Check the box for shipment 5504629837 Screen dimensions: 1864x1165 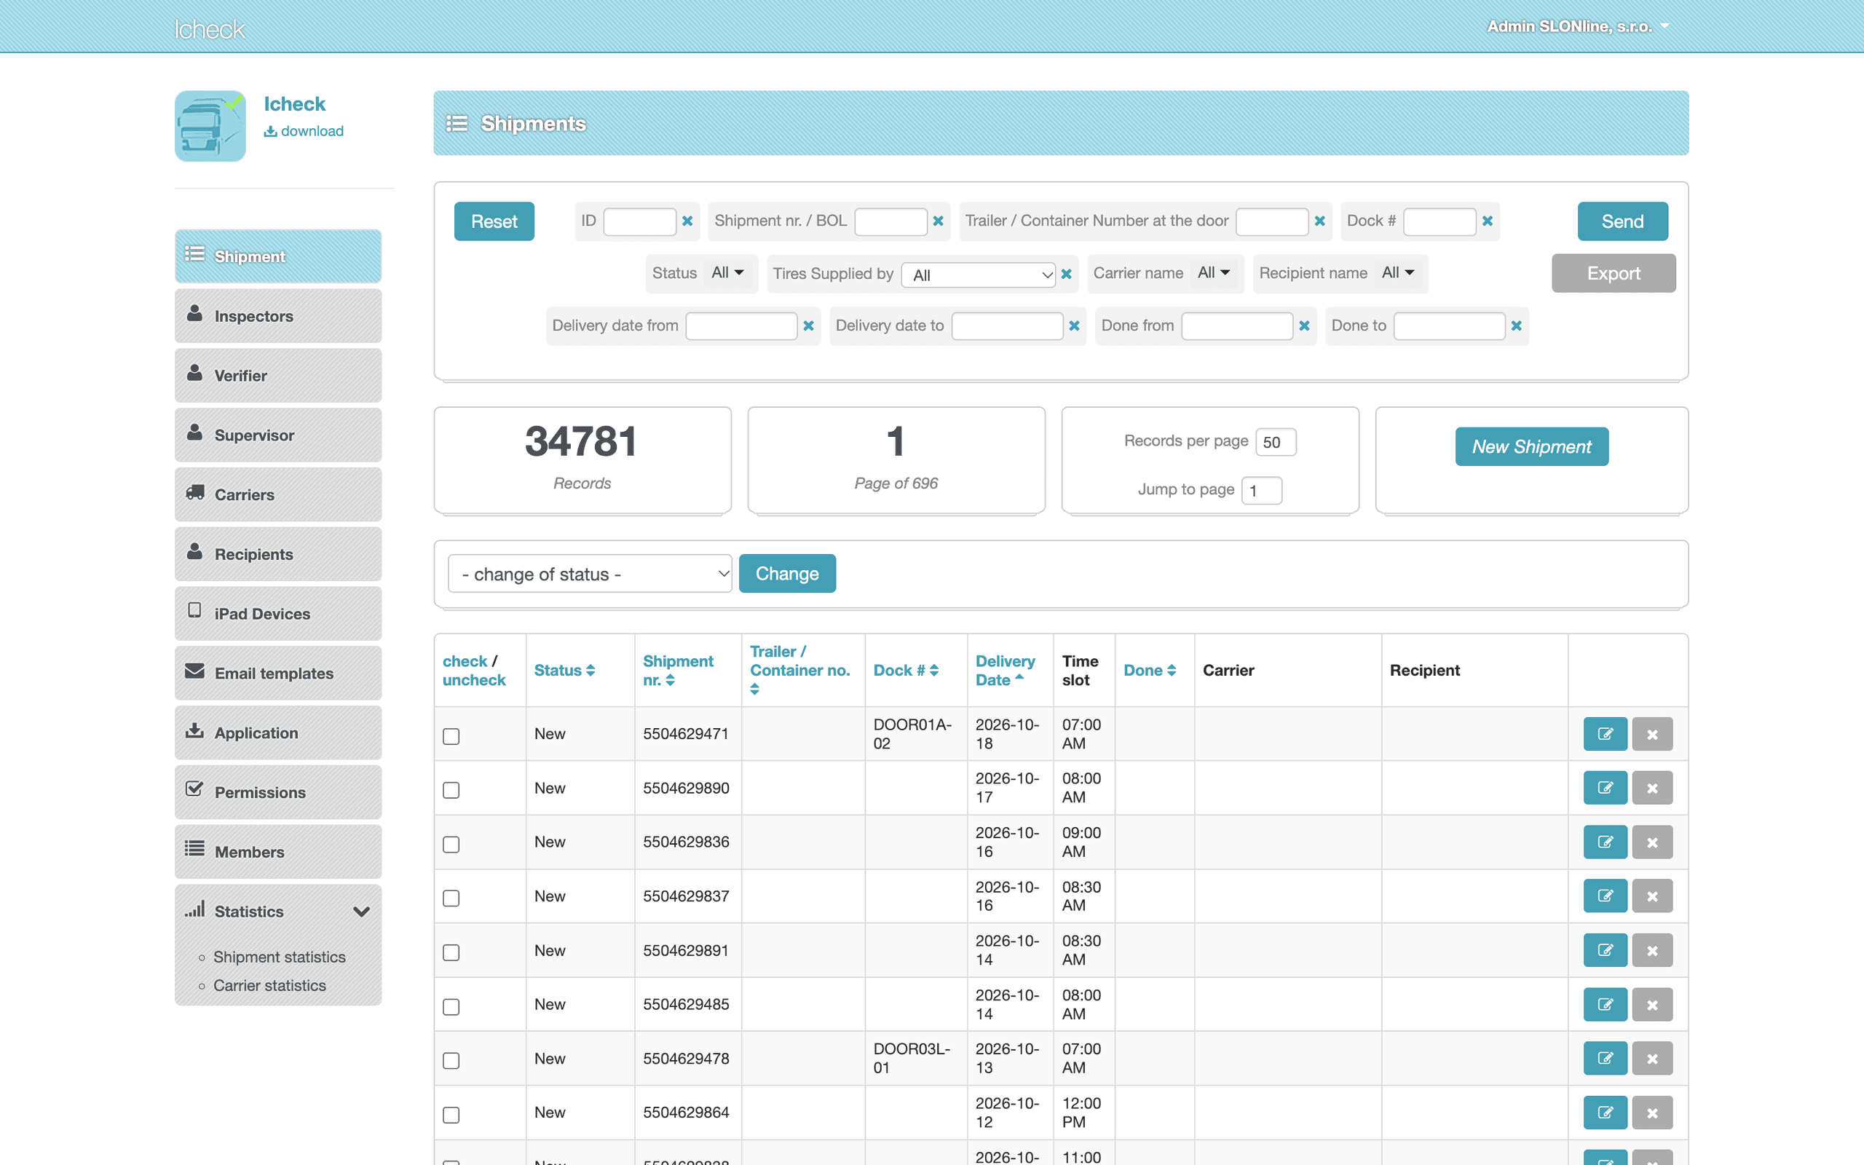pyautogui.click(x=451, y=898)
